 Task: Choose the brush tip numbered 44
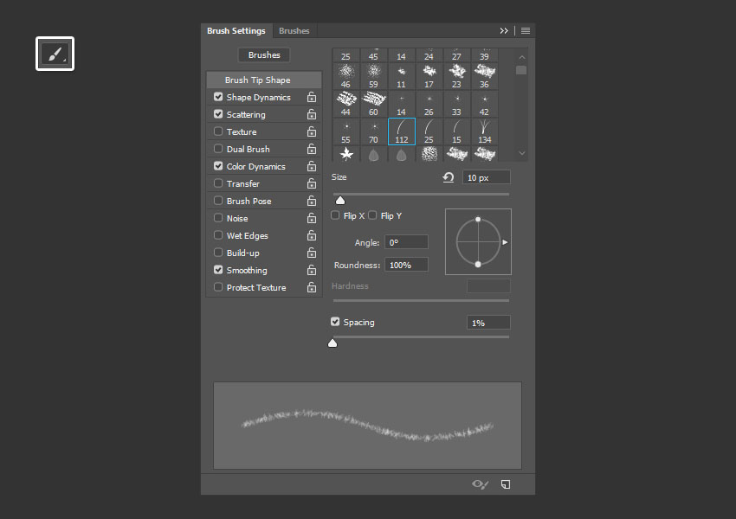(x=346, y=104)
